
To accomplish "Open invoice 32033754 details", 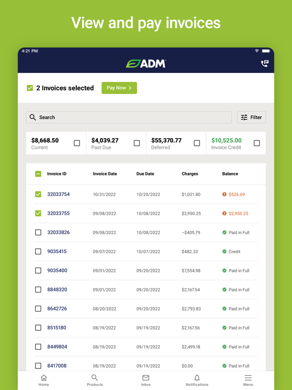I will pos(58,194).
